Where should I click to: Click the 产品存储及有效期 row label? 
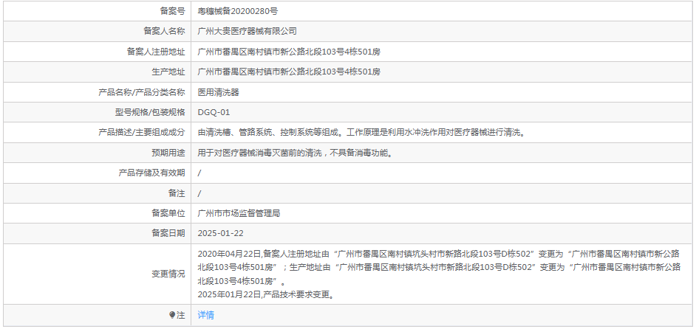pyautogui.click(x=151, y=173)
